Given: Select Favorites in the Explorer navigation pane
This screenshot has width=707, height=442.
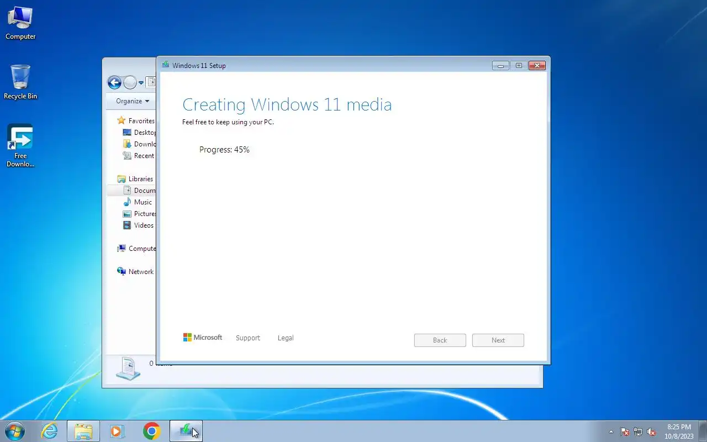Looking at the screenshot, I should [136, 121].
